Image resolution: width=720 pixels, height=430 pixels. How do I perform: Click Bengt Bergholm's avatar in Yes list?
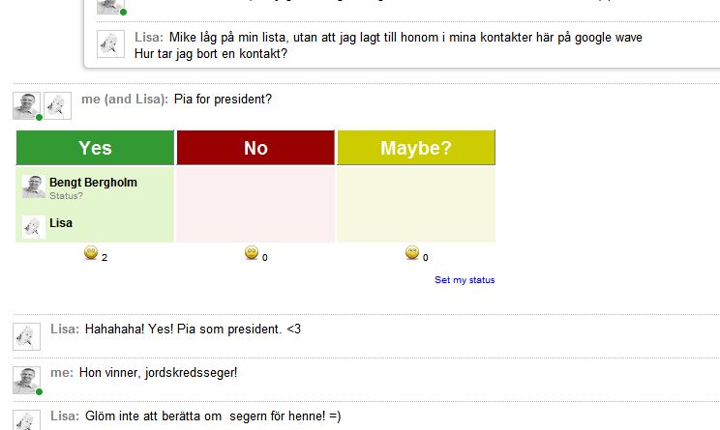click(34, 186)
